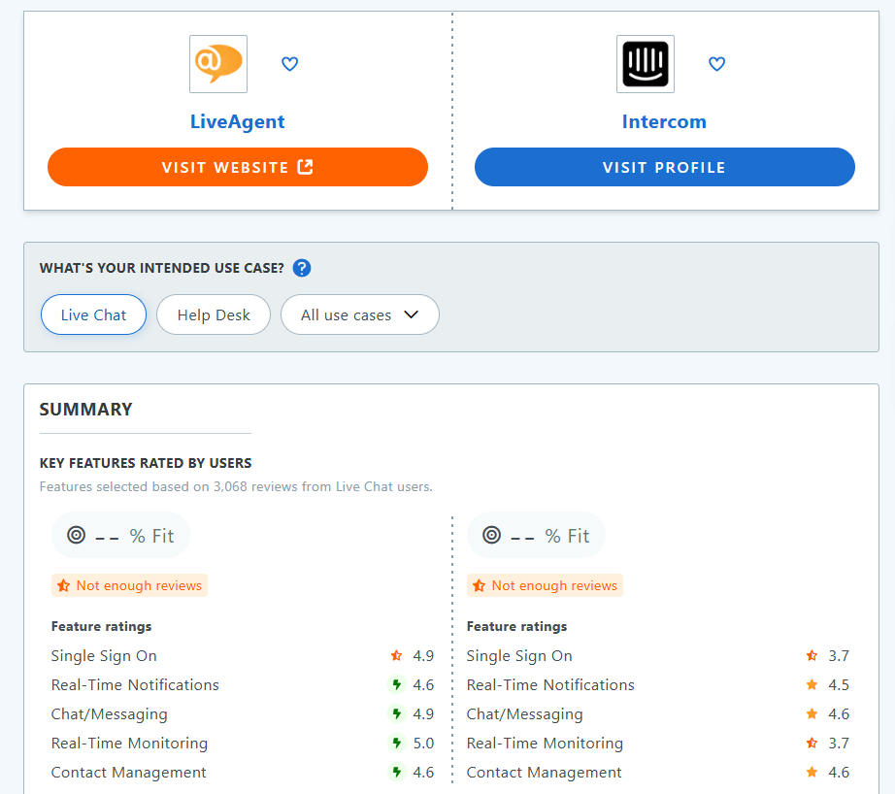Select the Help Desk use case
The height and width of the screenshot is (794, 895).
213,314
